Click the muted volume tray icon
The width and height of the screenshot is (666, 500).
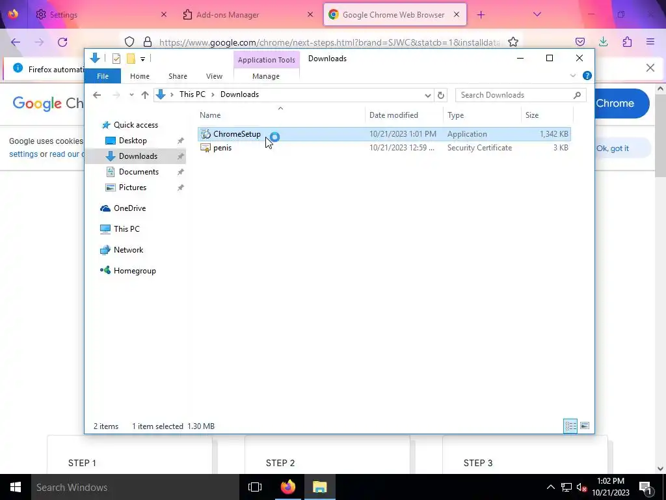click(x=581, y=487)
